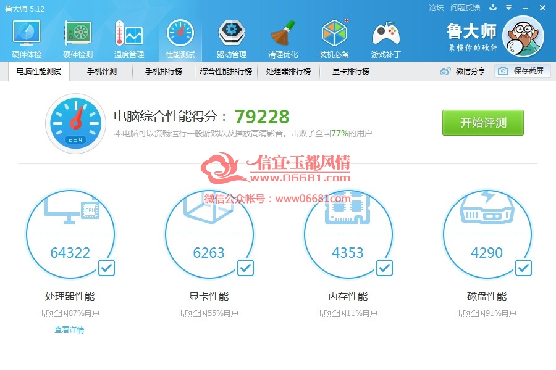Switch to 手机评测 tab

click(x=102, y=72)
